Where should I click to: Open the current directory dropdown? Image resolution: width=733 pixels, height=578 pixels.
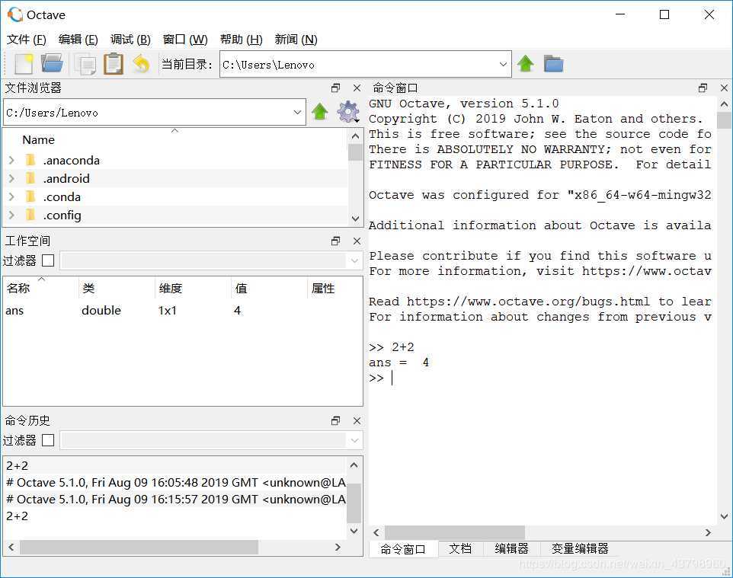tap(503, 64)
